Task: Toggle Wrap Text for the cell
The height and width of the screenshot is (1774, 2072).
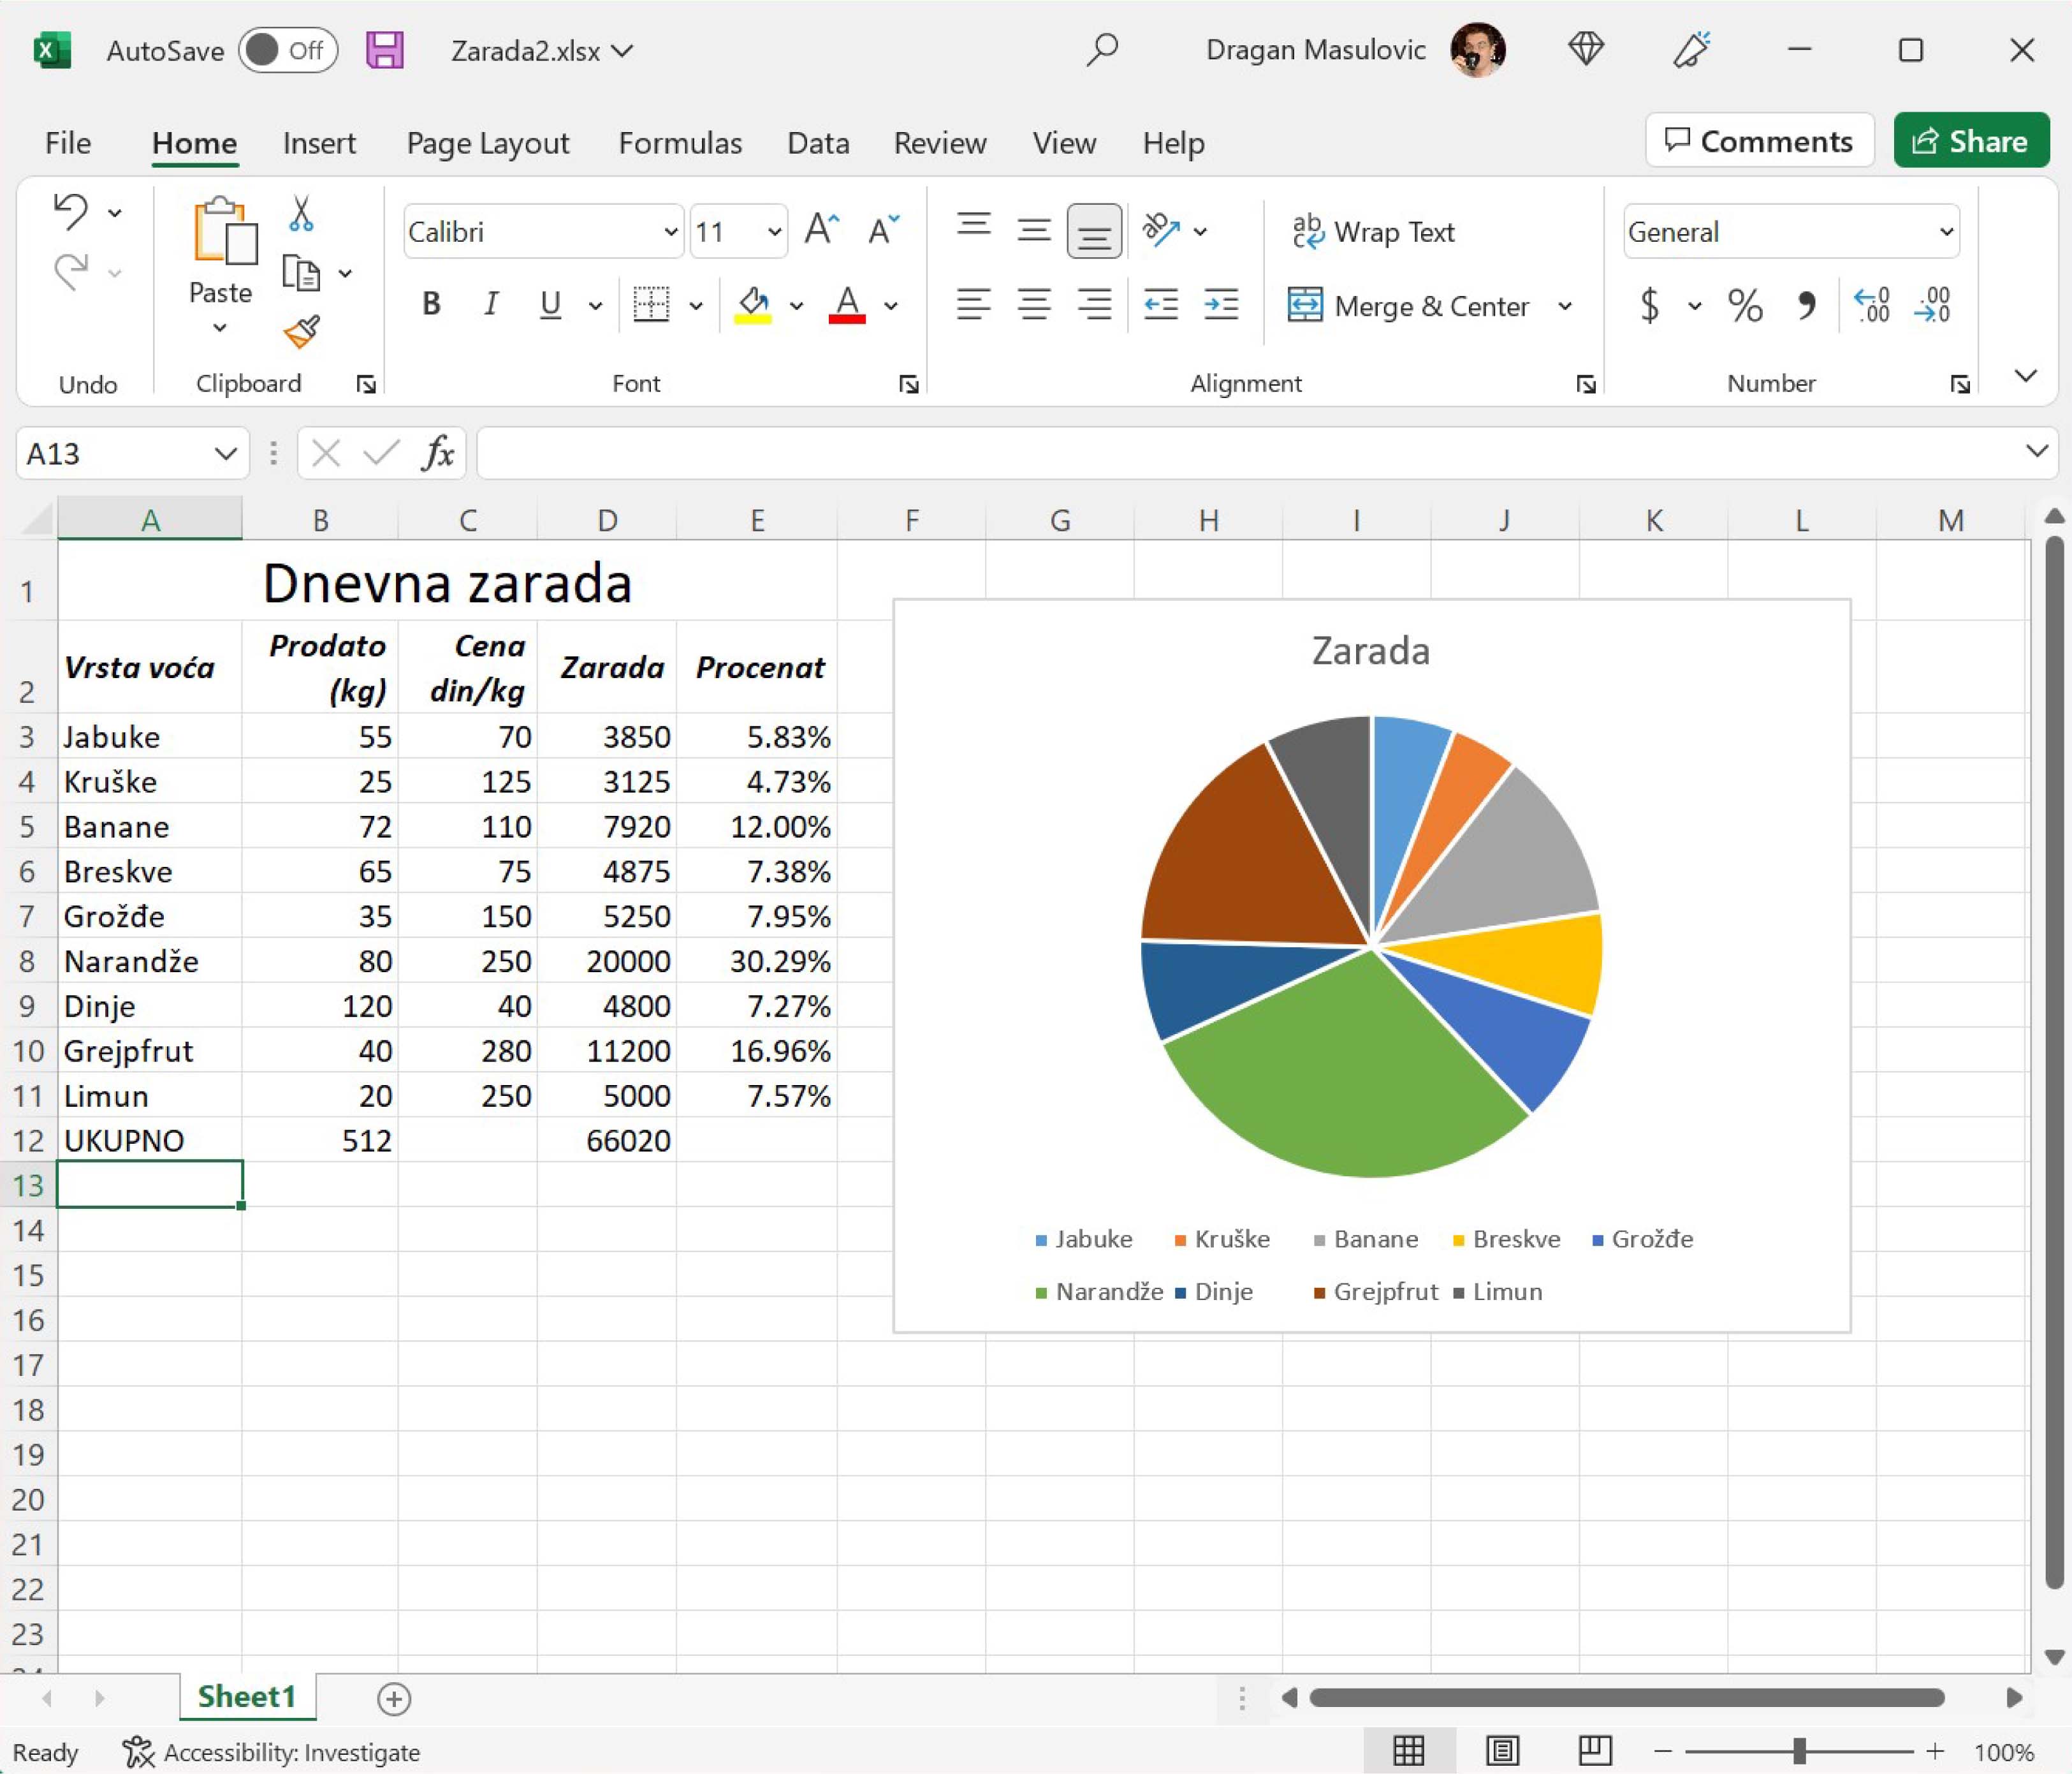Action: click(1373, 232)
